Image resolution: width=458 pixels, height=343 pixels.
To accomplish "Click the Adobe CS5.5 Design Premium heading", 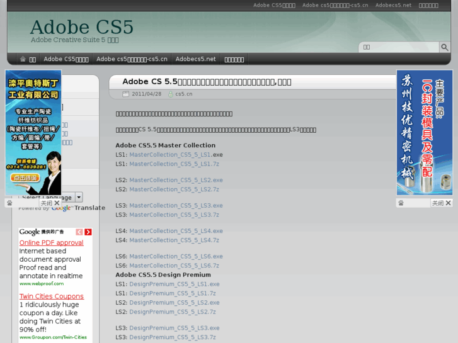I will [163, 275].
